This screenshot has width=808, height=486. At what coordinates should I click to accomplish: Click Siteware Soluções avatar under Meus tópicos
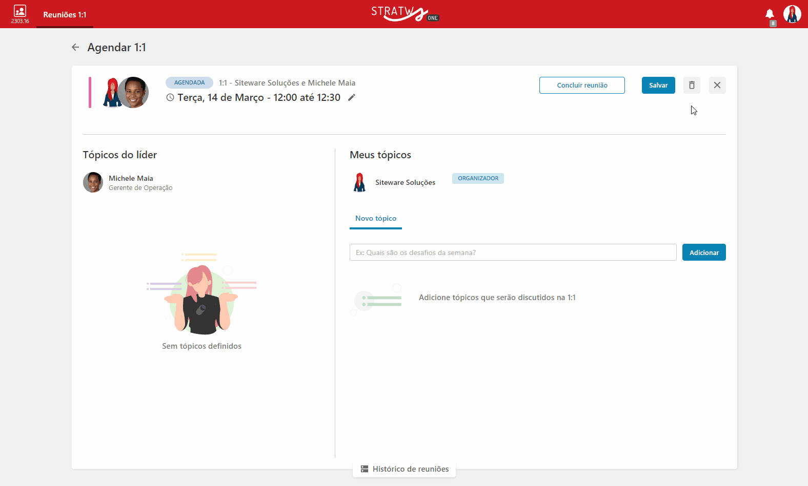359,182
